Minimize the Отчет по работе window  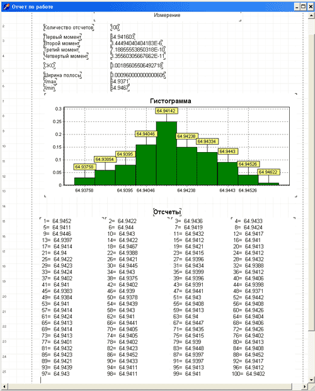297,7
